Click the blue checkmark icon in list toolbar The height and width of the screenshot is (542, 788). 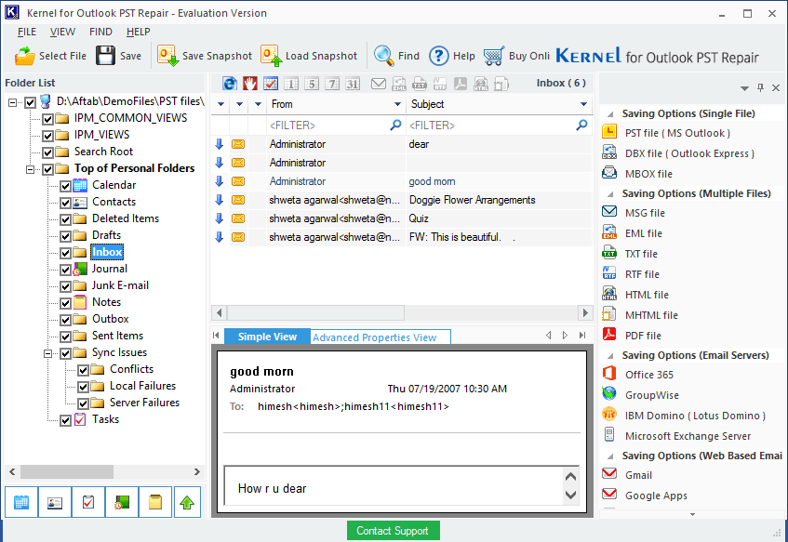point(271,84)
